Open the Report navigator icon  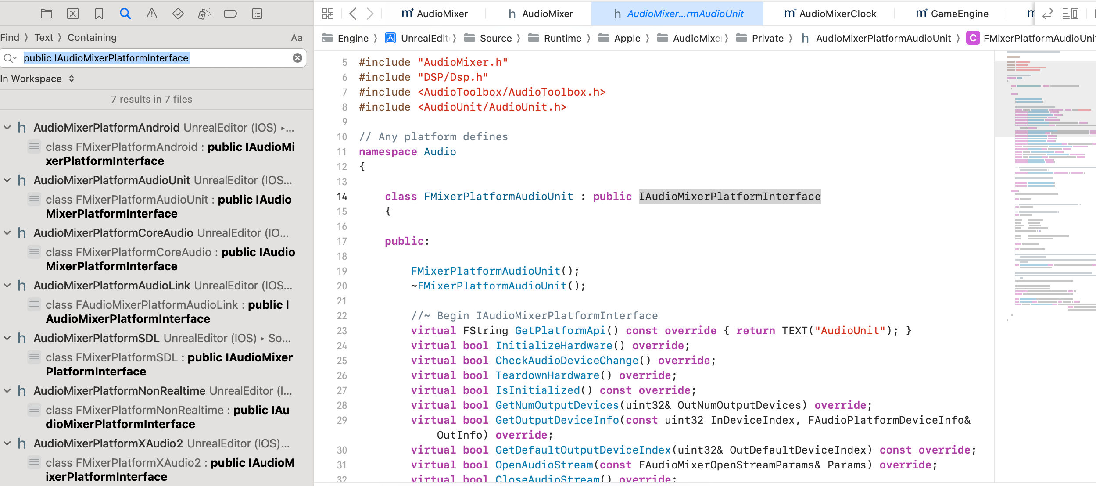click(x=257, y=14)
